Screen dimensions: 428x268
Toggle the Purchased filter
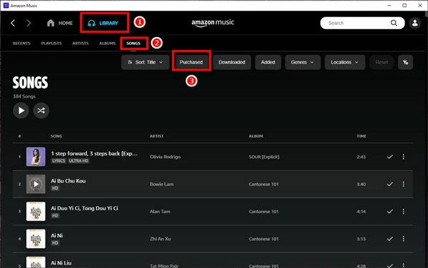(191, 62)
